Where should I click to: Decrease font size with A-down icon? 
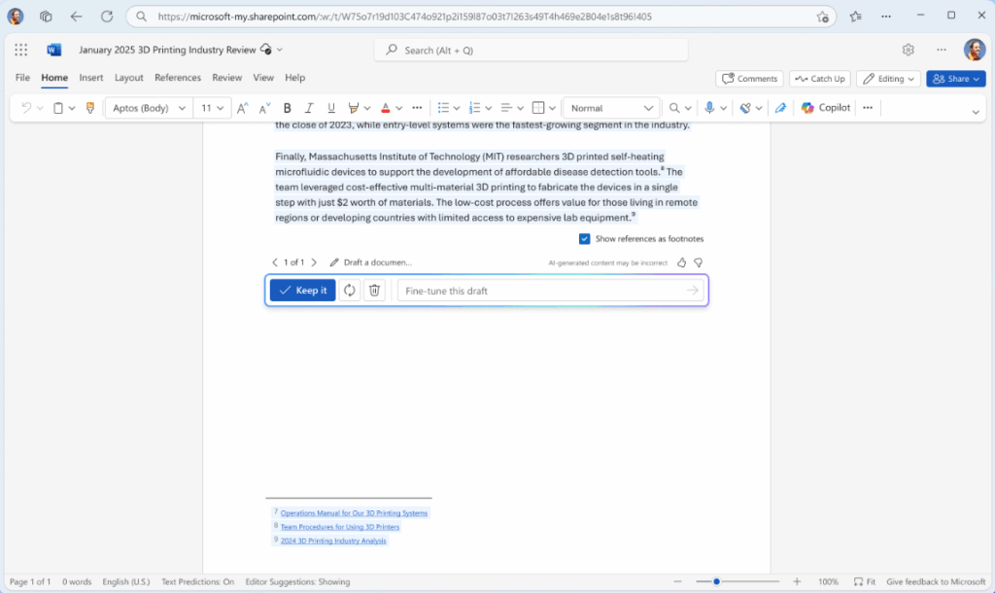(x=264, y=108)
